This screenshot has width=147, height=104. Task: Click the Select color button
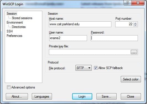click(x=131, y=79)
